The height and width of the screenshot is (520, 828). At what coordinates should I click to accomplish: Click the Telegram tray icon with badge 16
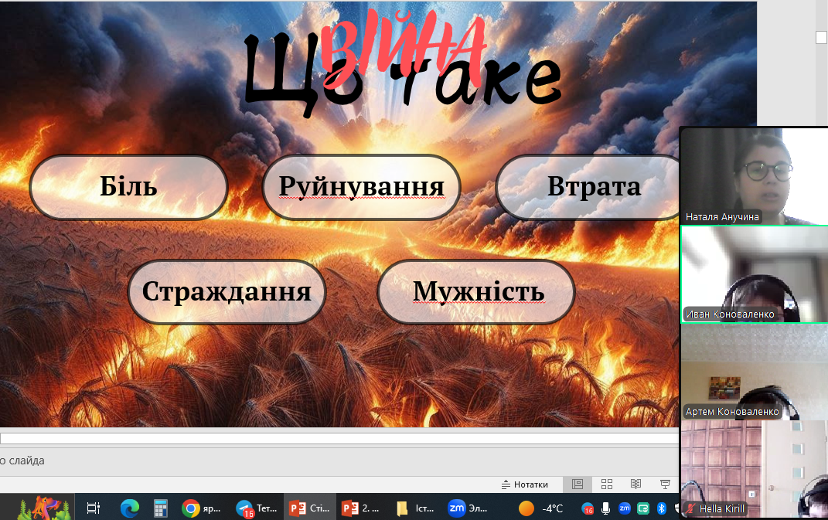tap(588, 509)
